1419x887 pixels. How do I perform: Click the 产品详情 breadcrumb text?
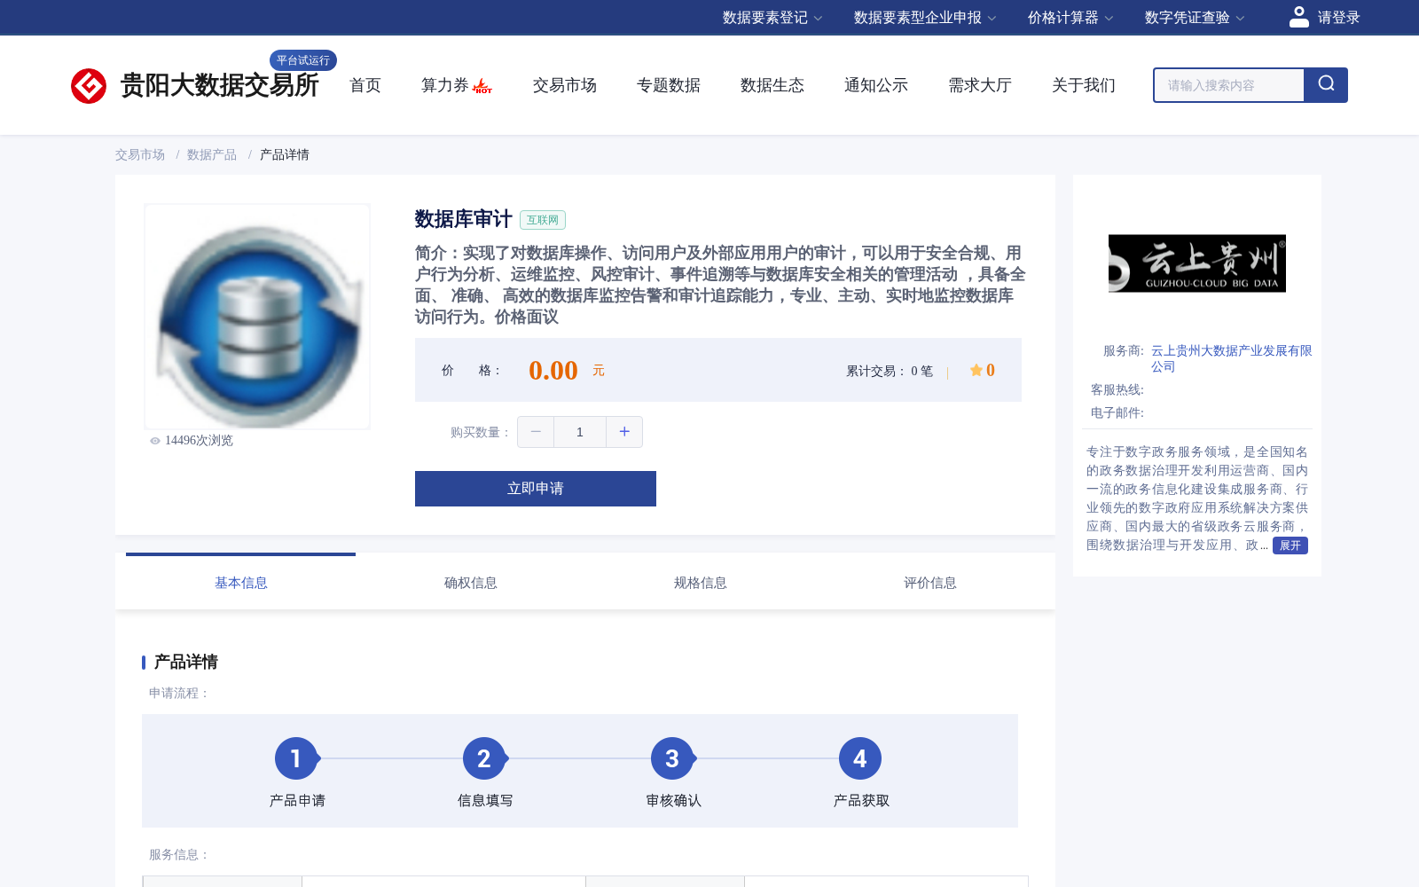pyautogui.click(x=285, y=154)
